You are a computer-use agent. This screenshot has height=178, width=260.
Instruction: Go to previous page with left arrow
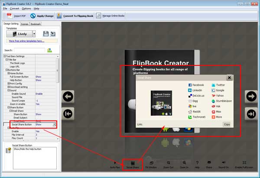[68, 97]
